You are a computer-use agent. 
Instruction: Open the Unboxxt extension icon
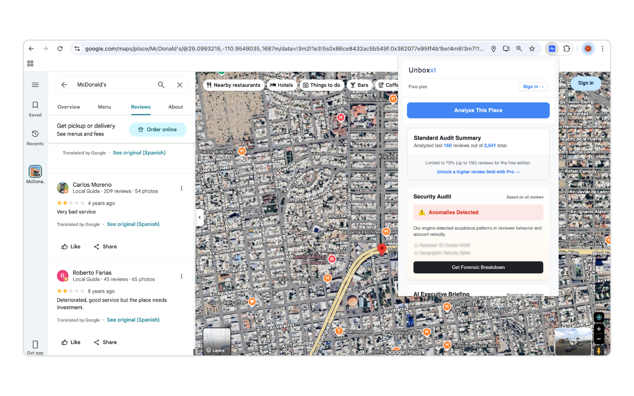click(552, 49)
